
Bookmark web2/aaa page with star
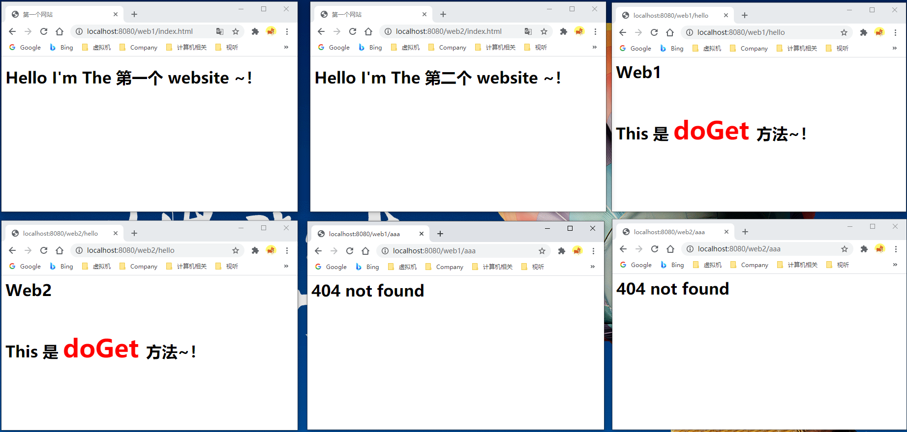(x=845, y=249)
